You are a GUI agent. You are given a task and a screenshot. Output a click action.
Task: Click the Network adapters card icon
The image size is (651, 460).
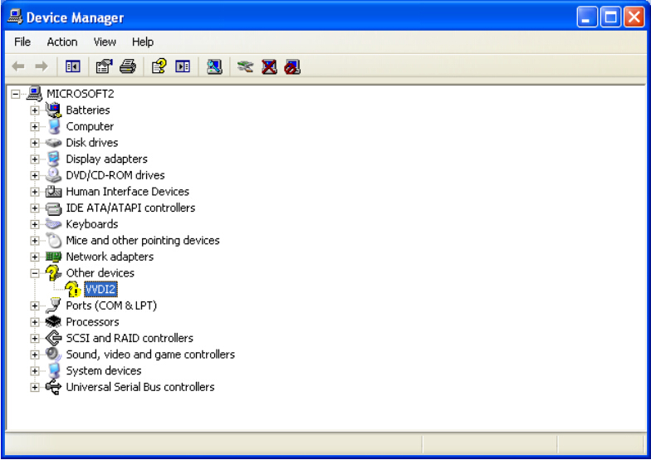point(53,257)
